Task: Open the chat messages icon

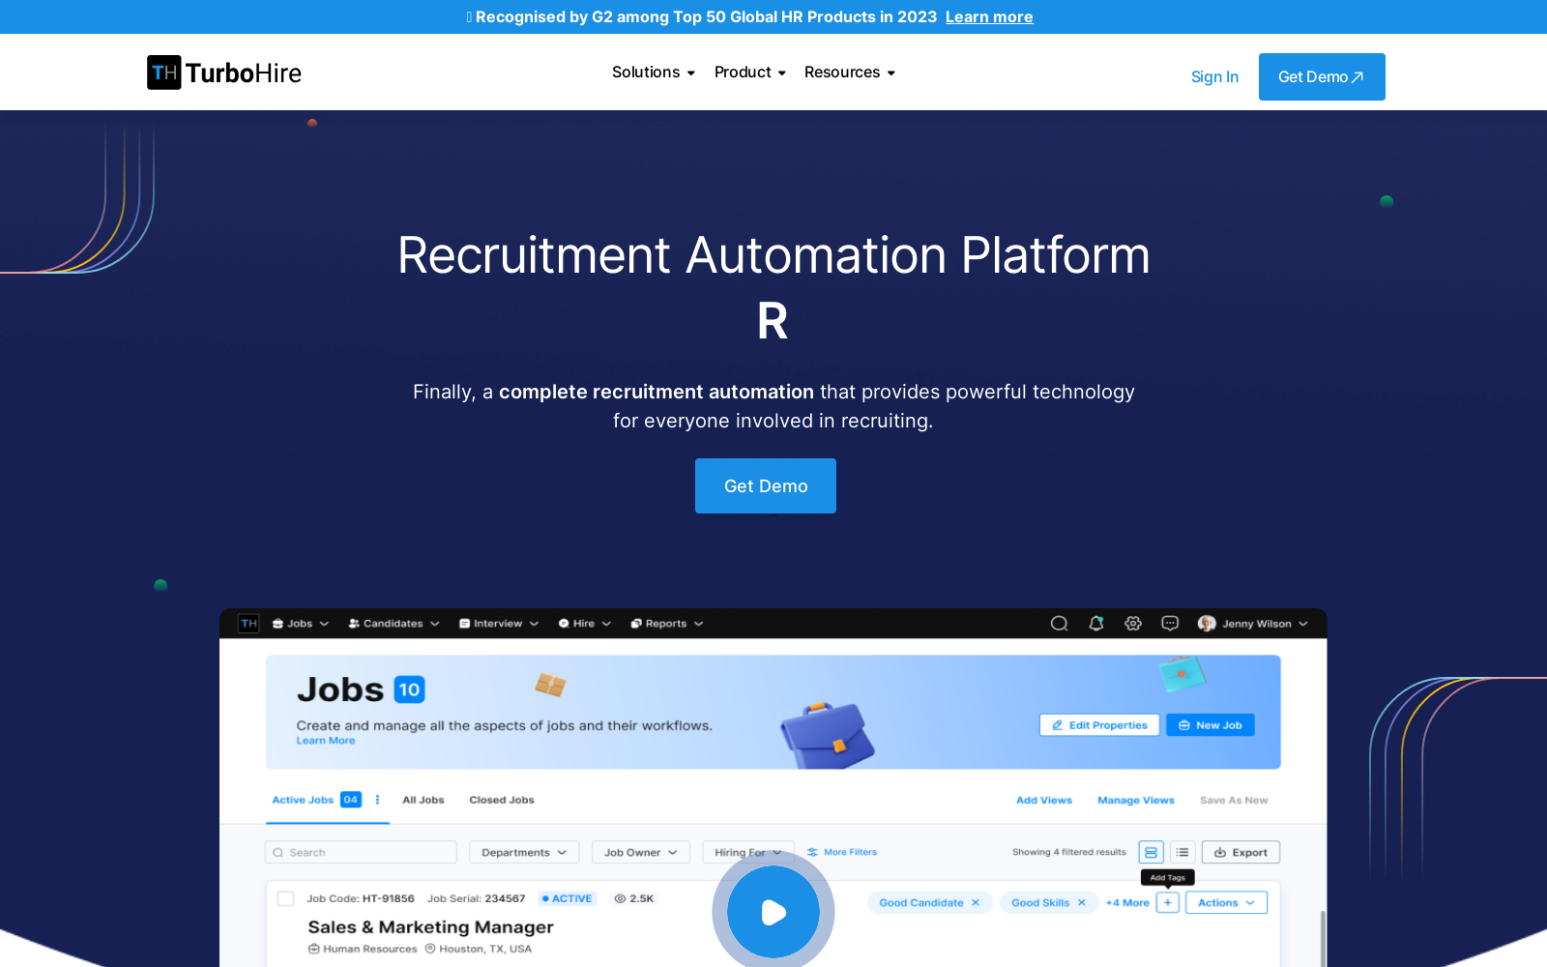Action: pos(1170,624)
